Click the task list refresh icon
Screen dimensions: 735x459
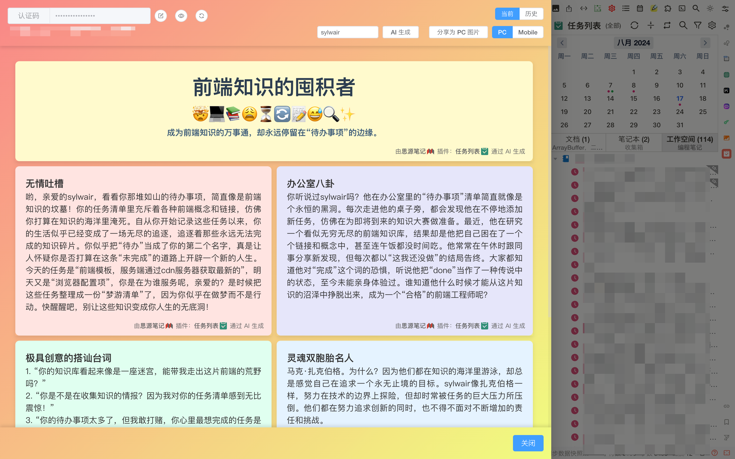634,25
